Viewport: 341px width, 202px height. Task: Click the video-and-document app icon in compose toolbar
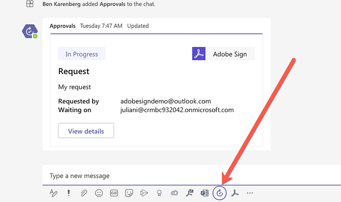205,193
